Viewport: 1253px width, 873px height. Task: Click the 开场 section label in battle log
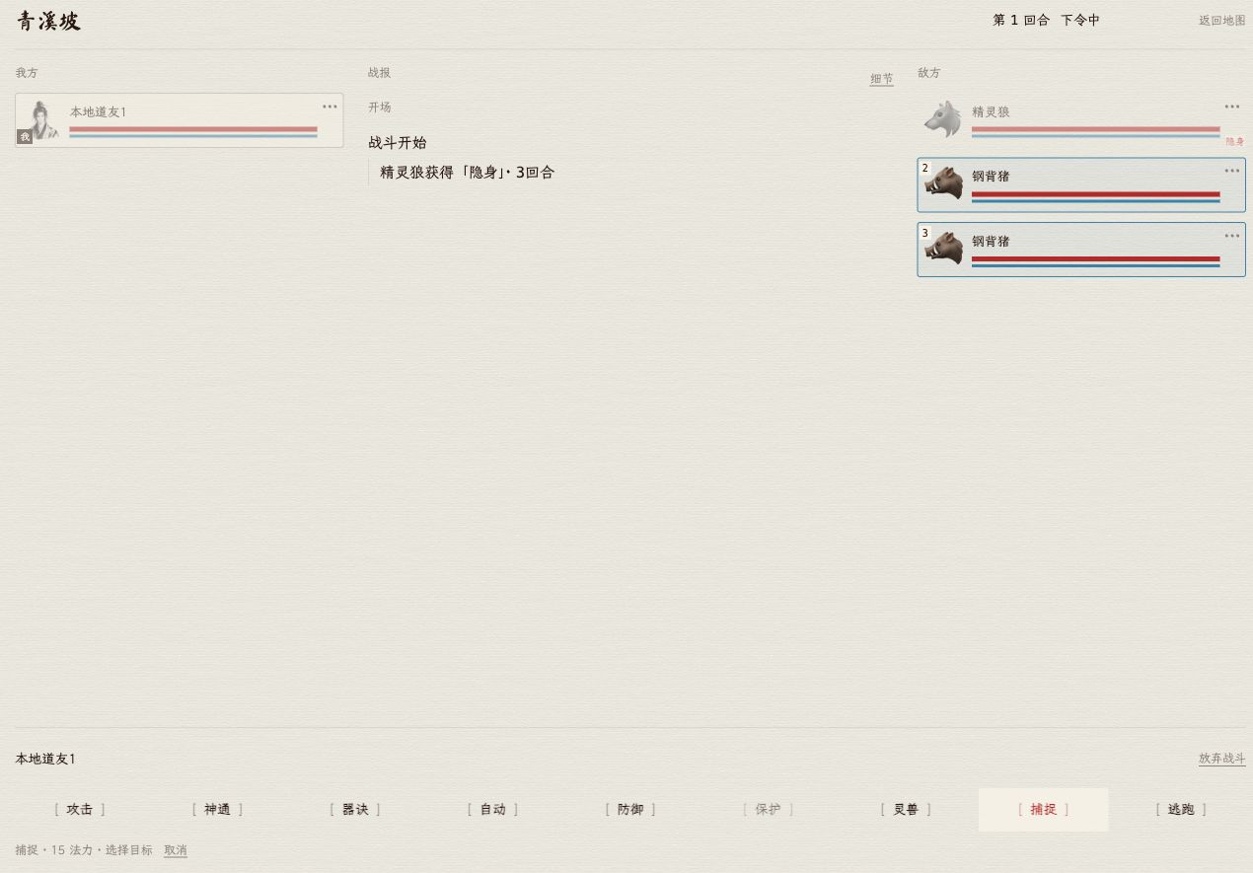(x=380, y=107)
